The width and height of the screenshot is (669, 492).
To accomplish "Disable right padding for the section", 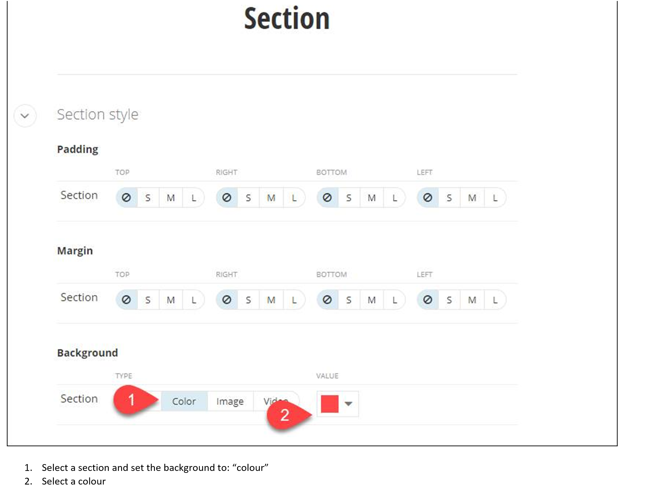I will [227, 198].
